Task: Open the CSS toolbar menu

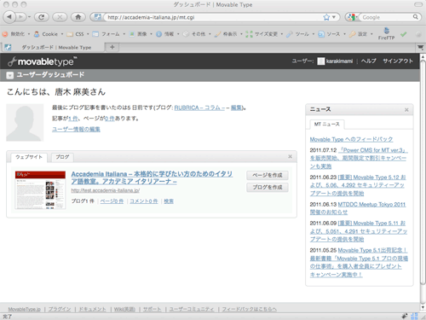Action: pyautogui.click(x=78, y=34)
